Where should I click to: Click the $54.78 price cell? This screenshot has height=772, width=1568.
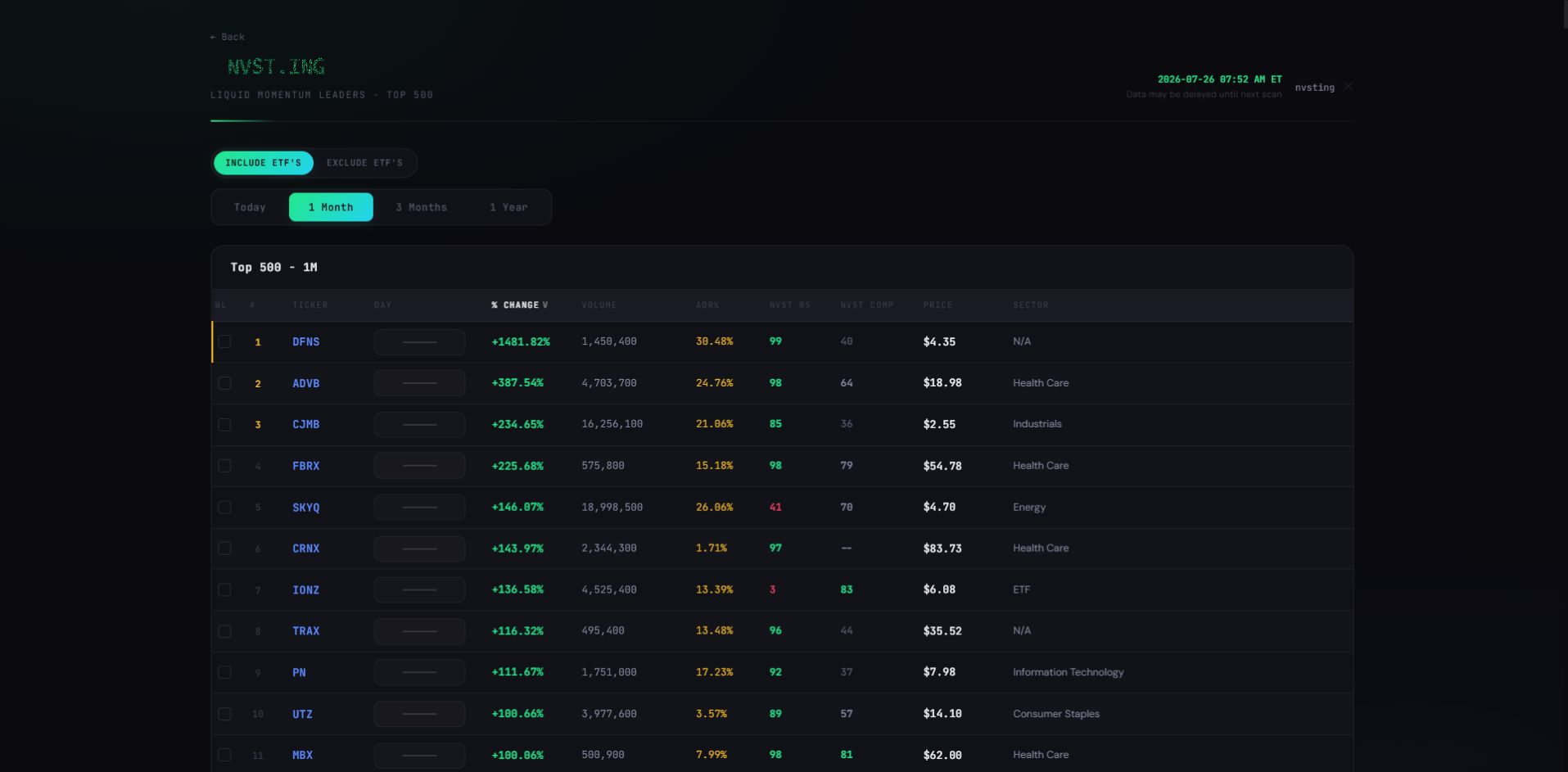tap(942, 466)
